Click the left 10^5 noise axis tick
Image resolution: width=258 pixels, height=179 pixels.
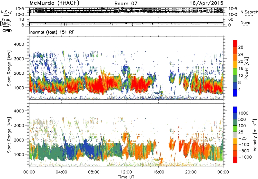point(20,9)
